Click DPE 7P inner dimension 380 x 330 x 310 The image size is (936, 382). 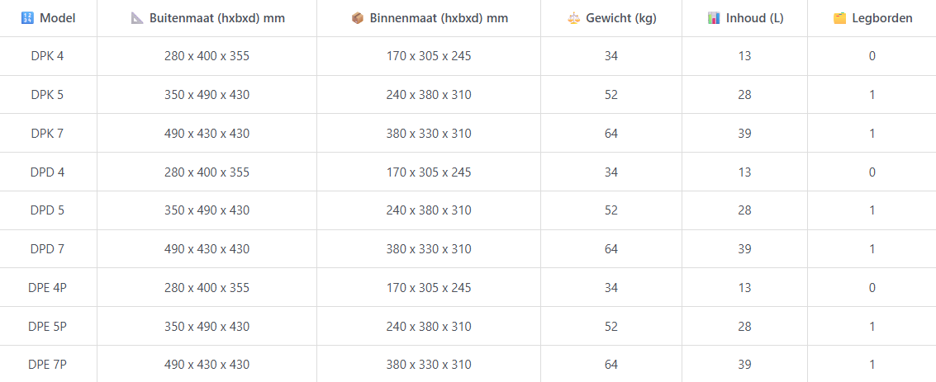point(429,364)
